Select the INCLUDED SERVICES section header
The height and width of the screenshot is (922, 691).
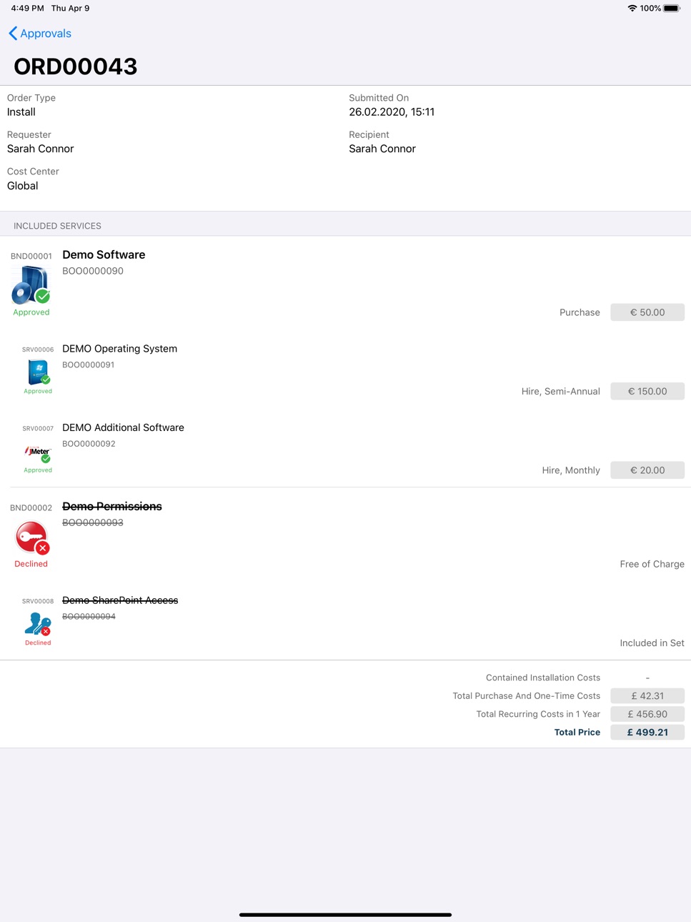coord(57,226)
